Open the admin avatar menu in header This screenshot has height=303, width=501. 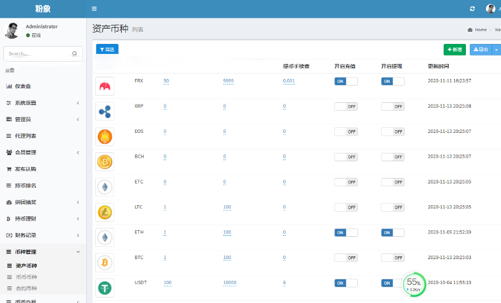(x=490, y=8)
